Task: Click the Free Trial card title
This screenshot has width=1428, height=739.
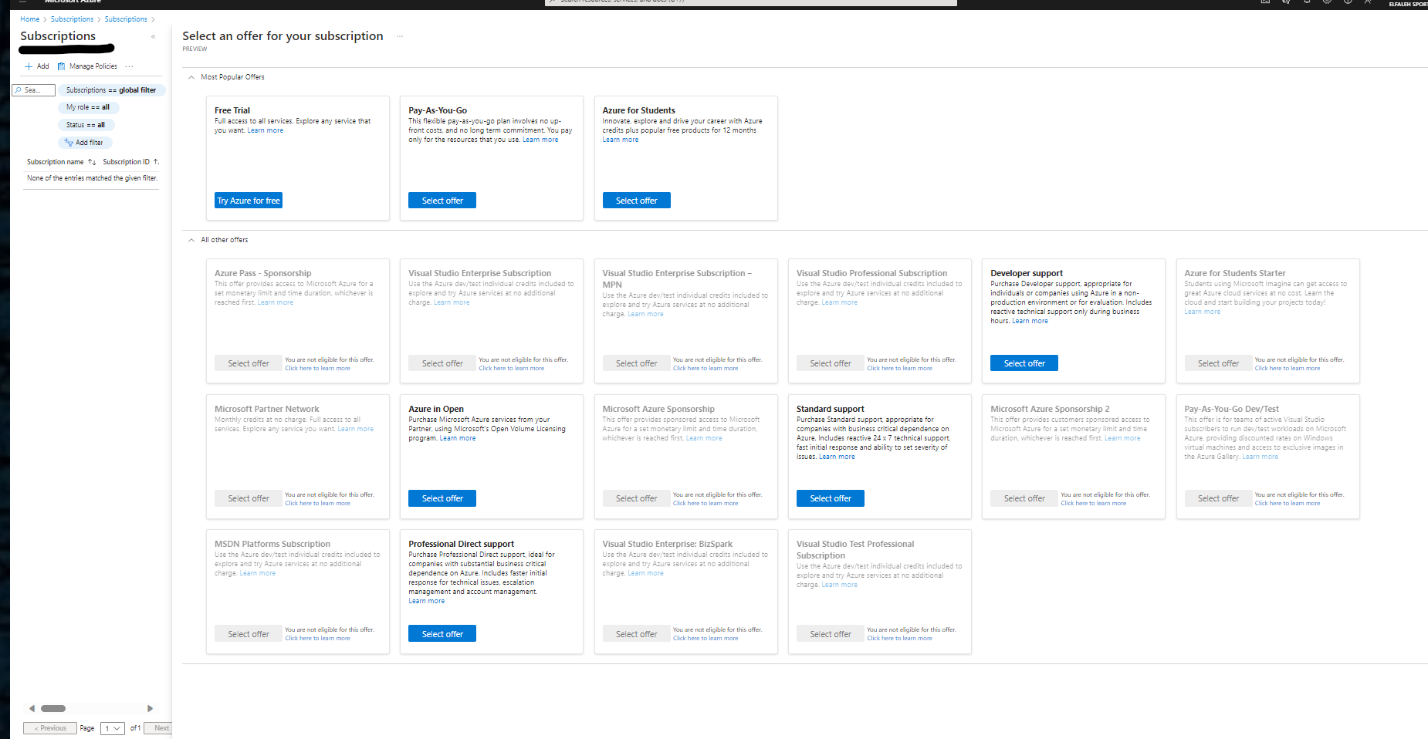Action: coord(232,110)
